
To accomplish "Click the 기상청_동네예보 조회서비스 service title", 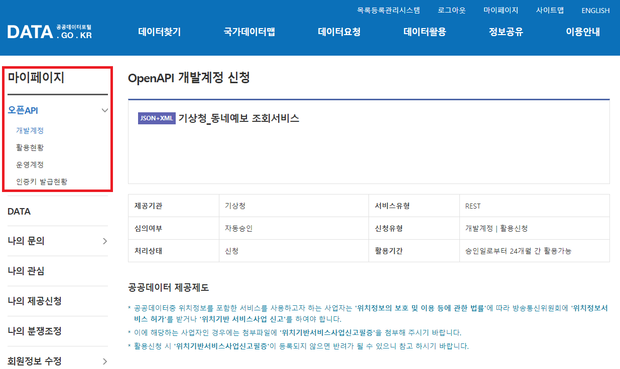I will point(239,118).
